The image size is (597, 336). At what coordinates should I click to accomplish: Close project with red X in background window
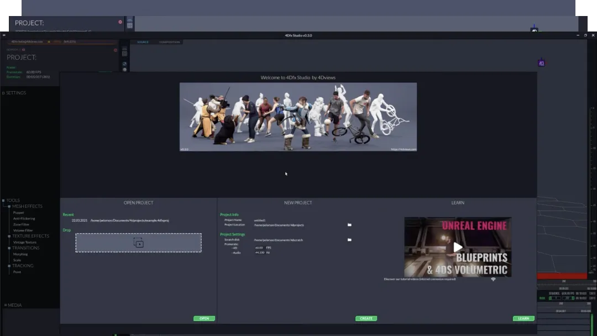(121, 22)
